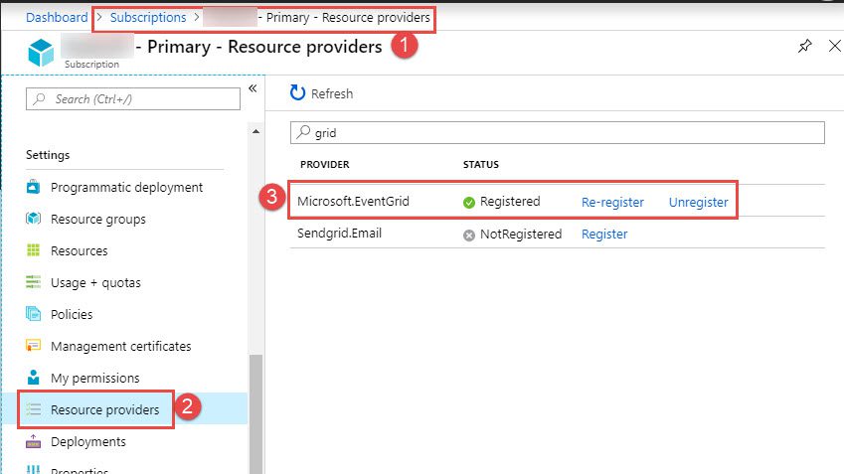
Task: Click the green Registered check icon
Action: tap(469, 203)
